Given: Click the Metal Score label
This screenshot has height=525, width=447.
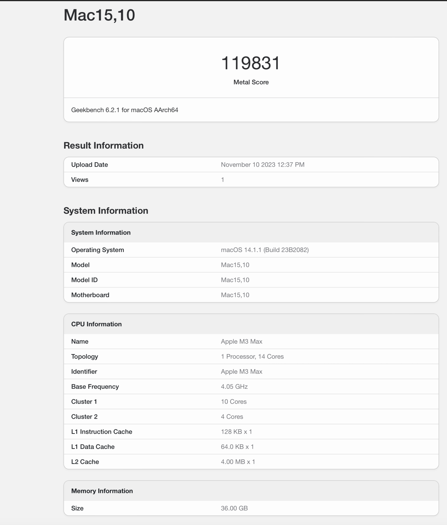Looking at the screenshot, I should (x=251, y=82).
